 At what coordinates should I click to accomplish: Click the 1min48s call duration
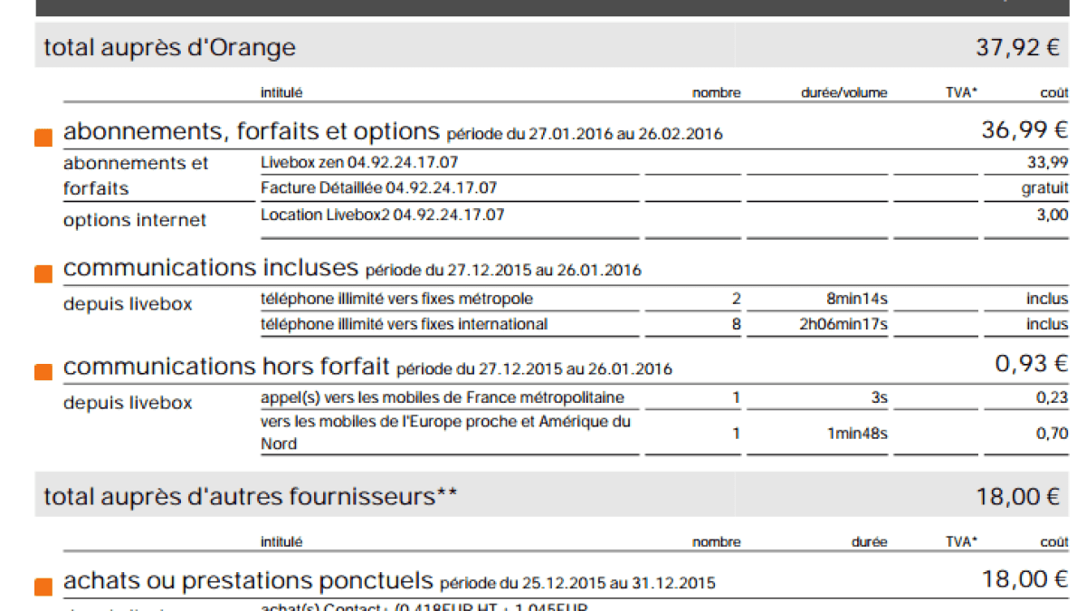[x=856, y=434]
